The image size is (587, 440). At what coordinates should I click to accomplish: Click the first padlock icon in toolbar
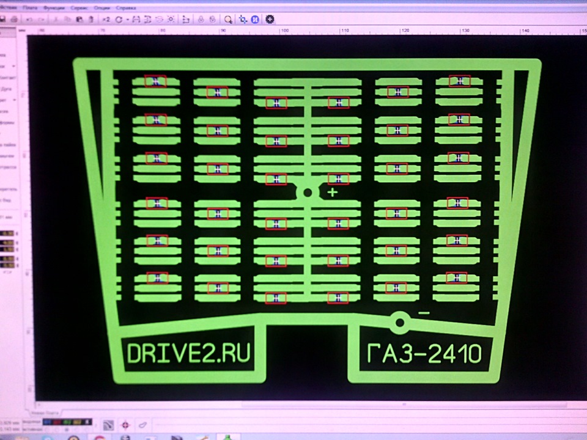pos(201,20)
